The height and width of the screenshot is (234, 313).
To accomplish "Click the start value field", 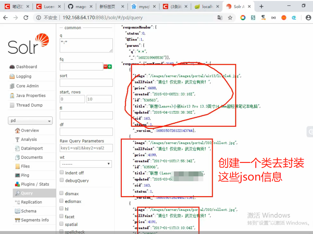I will 72,99.
